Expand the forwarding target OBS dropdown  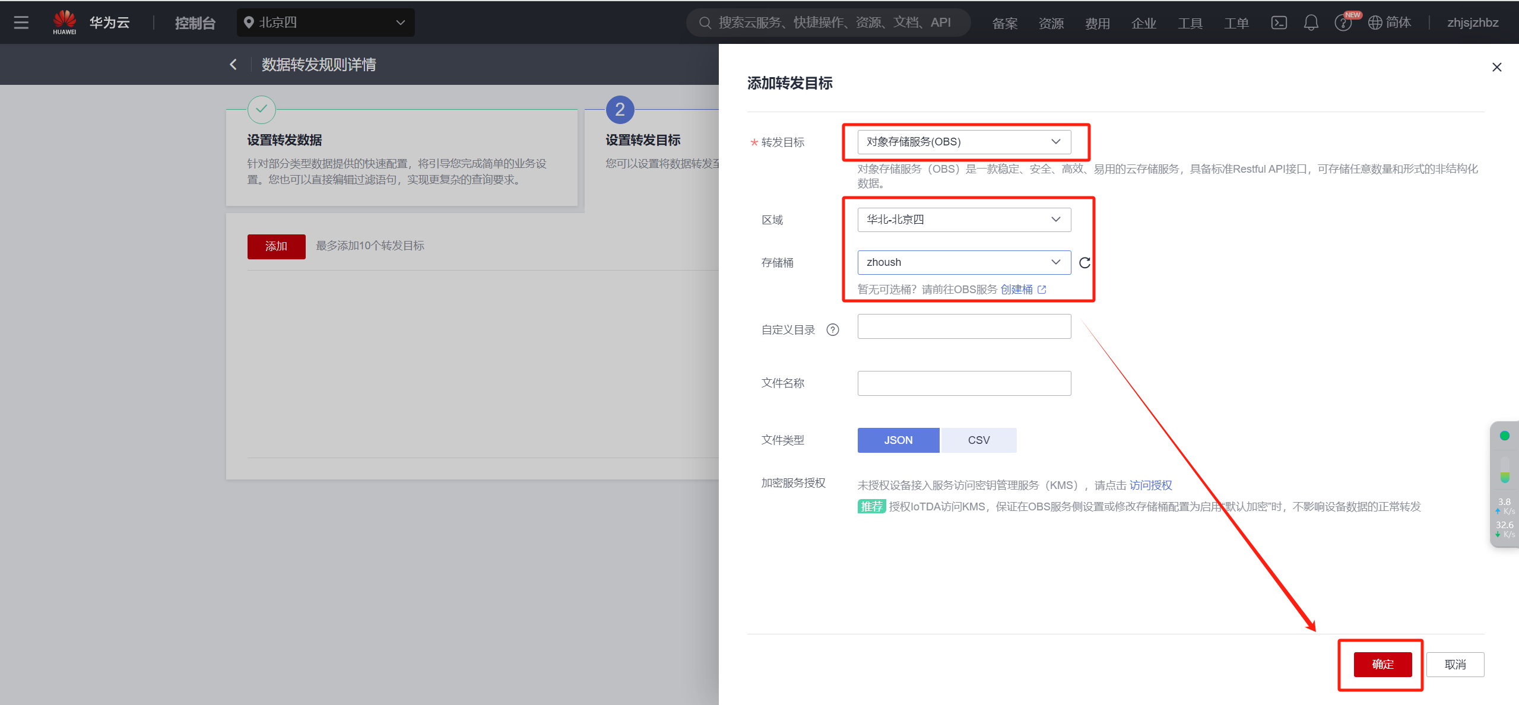[963, 142]
